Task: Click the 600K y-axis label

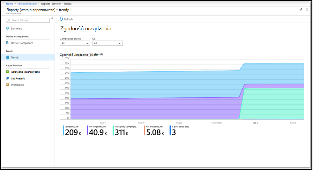Action: click(67, 58)
